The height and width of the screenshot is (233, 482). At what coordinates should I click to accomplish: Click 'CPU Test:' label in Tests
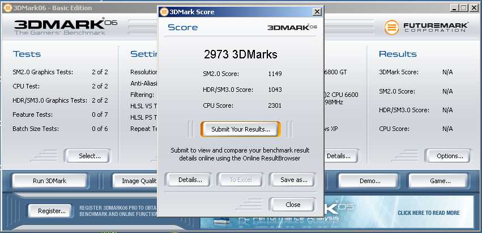click(26, 87)
